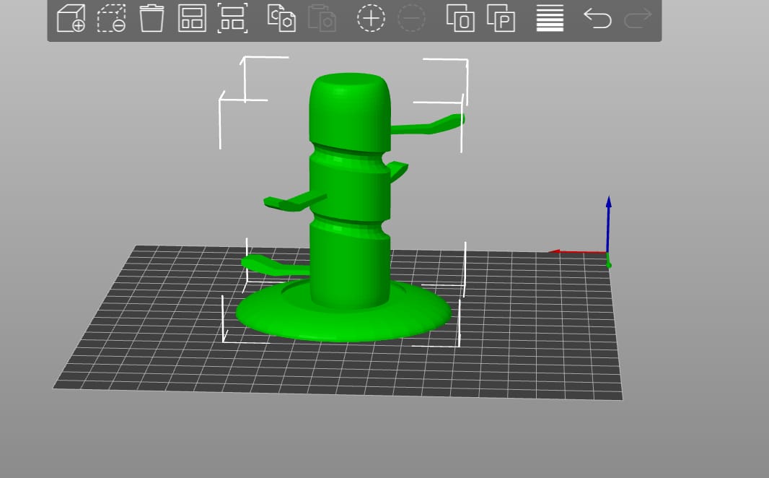769x478 pixels.
Task: Click the Copy icon in toolbar
Action: pyautogui.click(x=281, y=18)
